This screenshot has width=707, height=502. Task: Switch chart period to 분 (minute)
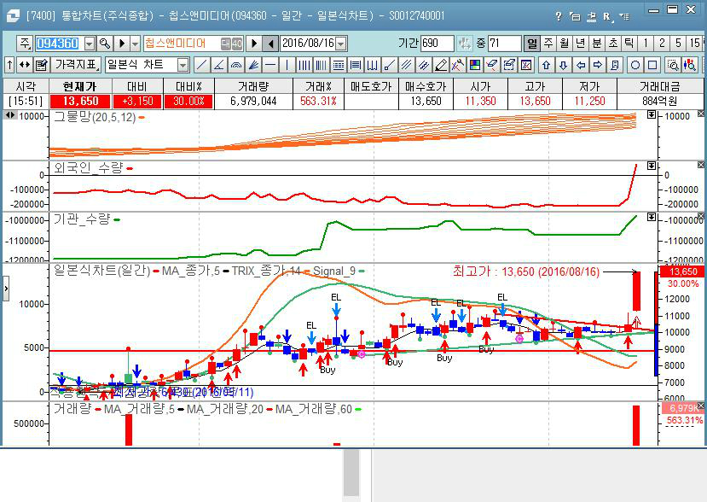click(596, 44)
